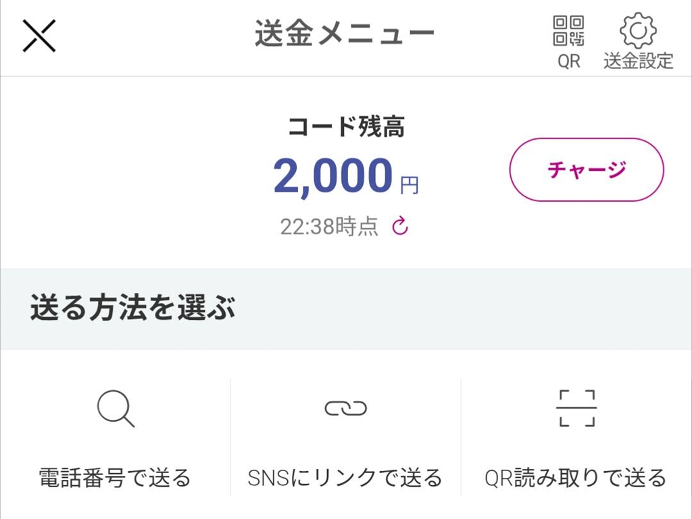Image resolution: width=692 pixels, height=519 pixels.
Task: Choose SNSにリンクで送る option label
Action: (345, 478)
